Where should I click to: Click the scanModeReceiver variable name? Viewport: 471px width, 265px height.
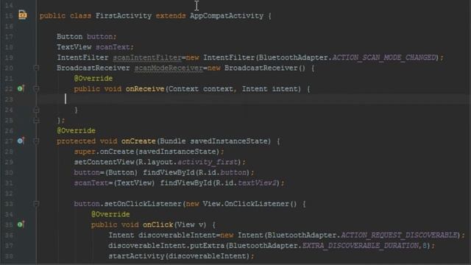click(x=169, y=68)
